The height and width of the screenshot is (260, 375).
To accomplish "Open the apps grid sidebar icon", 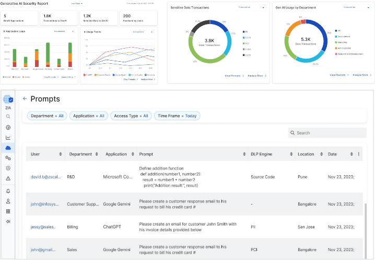I will coord(8,211).
